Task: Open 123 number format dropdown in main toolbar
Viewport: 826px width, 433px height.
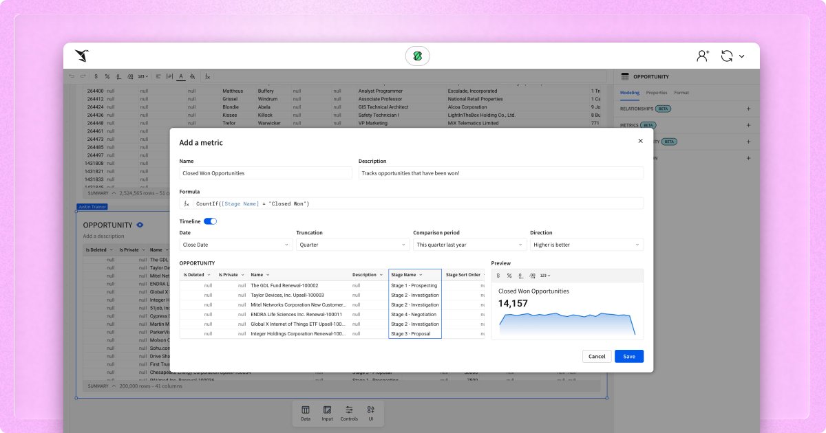Action: click(142, 76)
